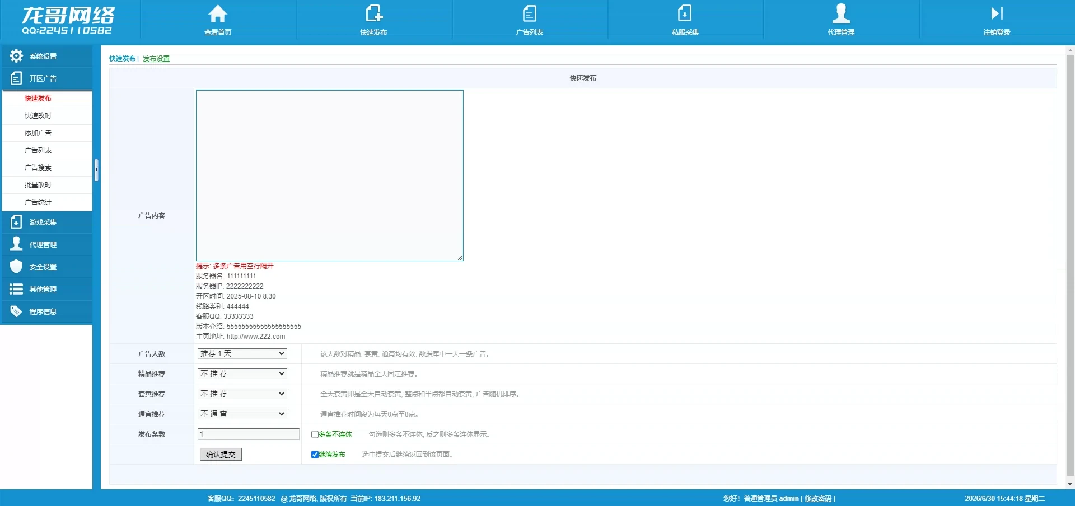Click the 确认提交 submit button

(x=221, y=455)
